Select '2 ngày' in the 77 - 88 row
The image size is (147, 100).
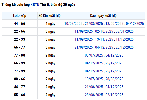point(50,55)
